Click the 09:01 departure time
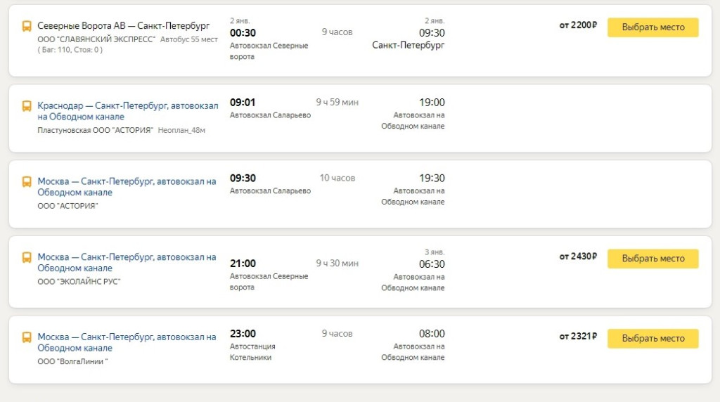The width and height of the screenshot is (720, 402). pos(243,102)
